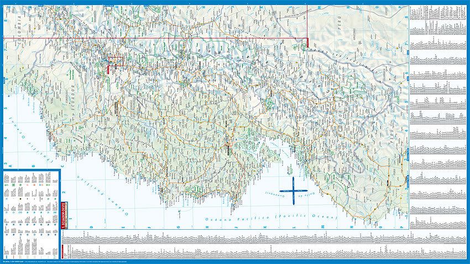
Task: Click the red rectangle outline around Quito
Action: point(115,61)
